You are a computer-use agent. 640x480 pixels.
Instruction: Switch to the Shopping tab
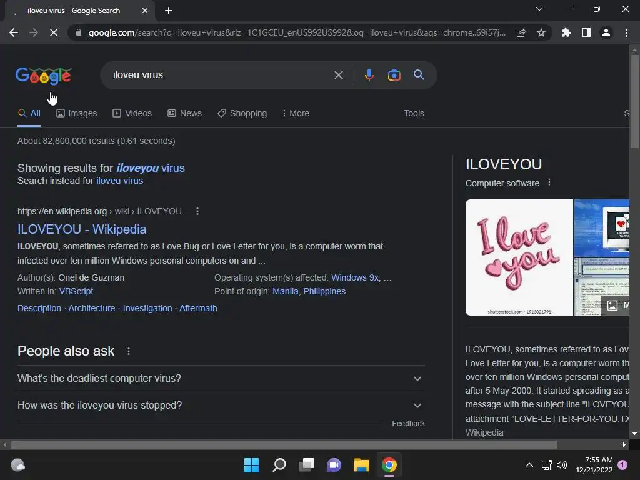(x=242, y=113)
